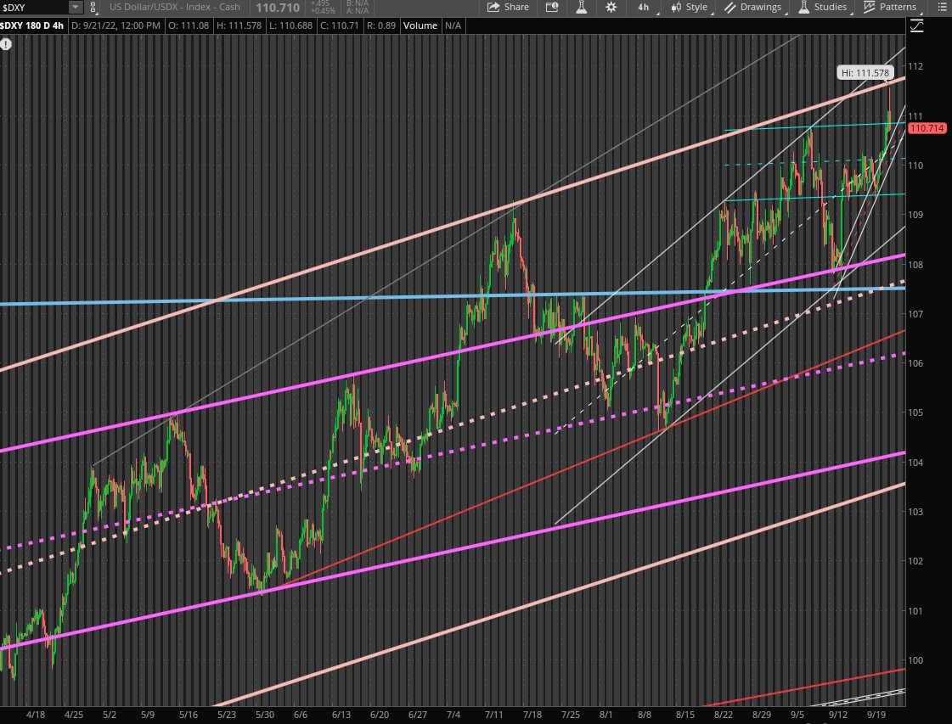This screenshot has width=952, height=724.
Task: Open the Style menu
Action: (689, 8)
